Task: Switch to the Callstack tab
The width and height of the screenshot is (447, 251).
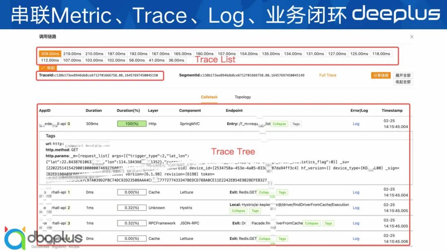Action: [x=209, y=97]
